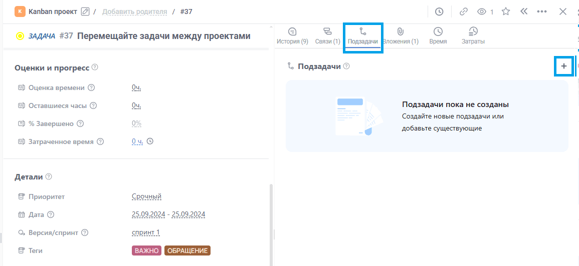Viewport: 579px width, 266px height.
Task: Click % Завершено field icon
Action: coord(22,123)
